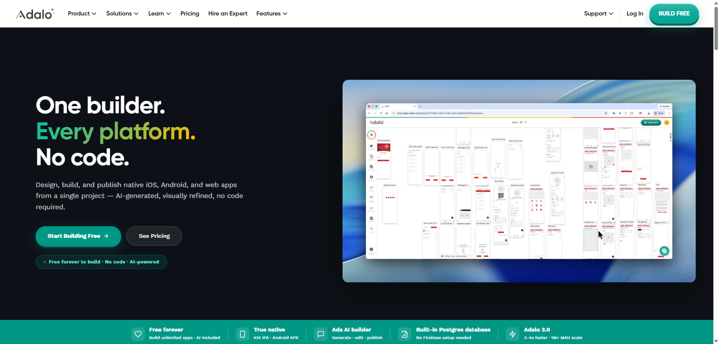
Task: Click the heart icon beside Free forever
Action: pos(138,334)
